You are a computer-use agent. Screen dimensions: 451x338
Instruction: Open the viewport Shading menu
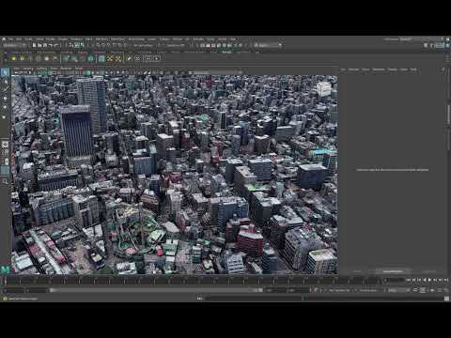click(27, 69)
